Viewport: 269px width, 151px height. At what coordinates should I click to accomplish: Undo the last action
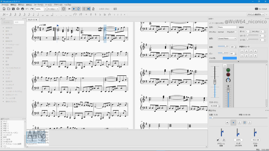tap(27, 9)
